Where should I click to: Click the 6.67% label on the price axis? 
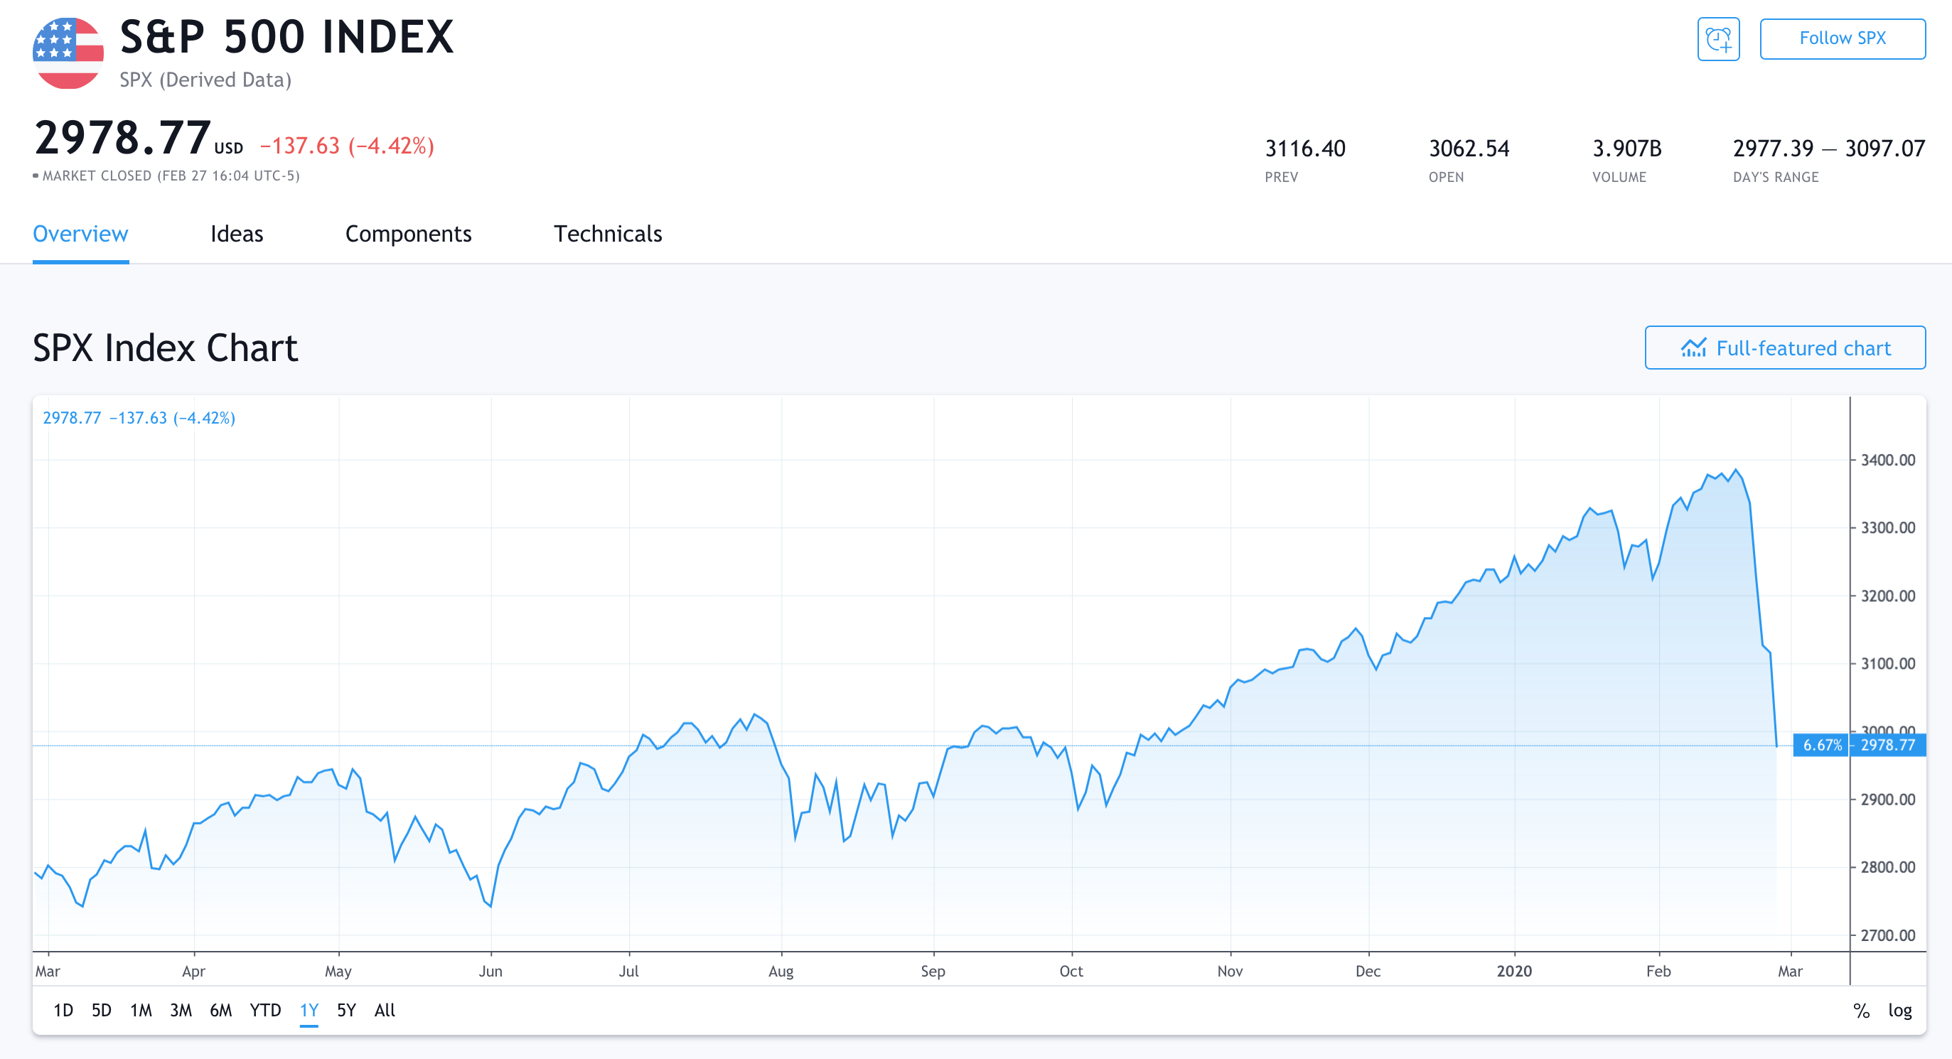pos(1822,745)
